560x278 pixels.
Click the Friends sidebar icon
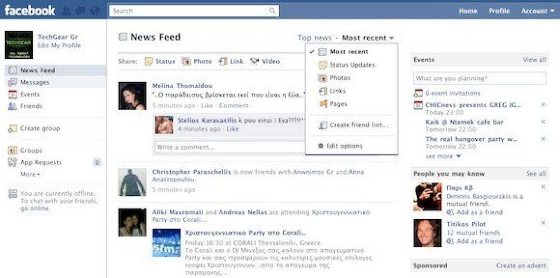point(13,106)
